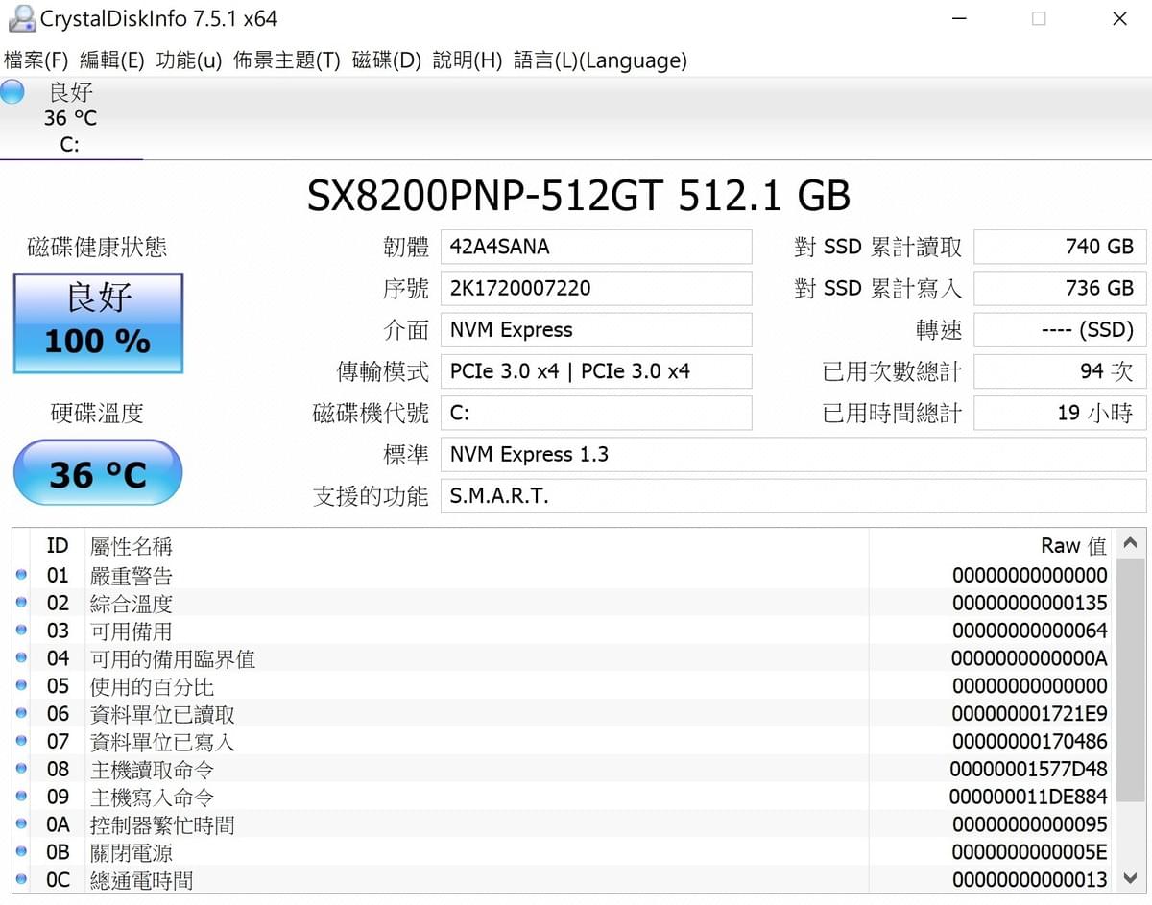1152x905 pixels.
Task: Select raw value 000000011DE884 of 主機寫入命令
Action: [1029, 798]
